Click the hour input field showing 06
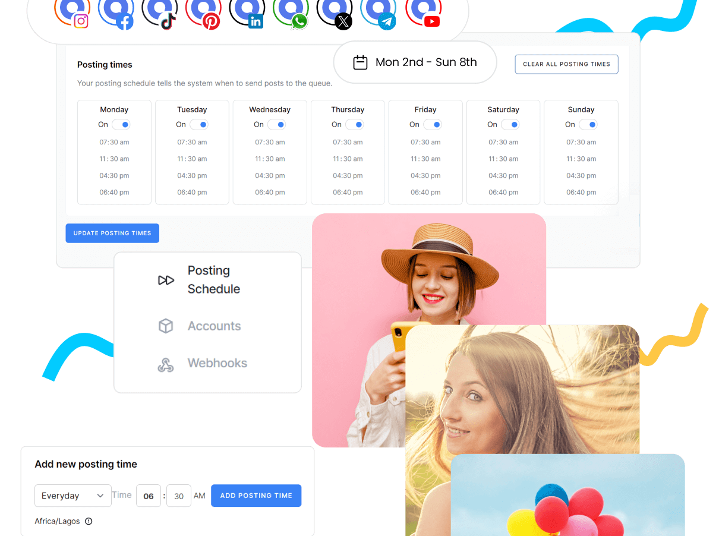Screen dimensions: 719x536 [x=149, y=496]
